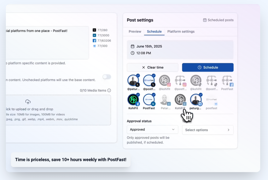Enable the @kohifit TikTok account
This screenshot has width=268, height=180.
click(x=196, y=80)
